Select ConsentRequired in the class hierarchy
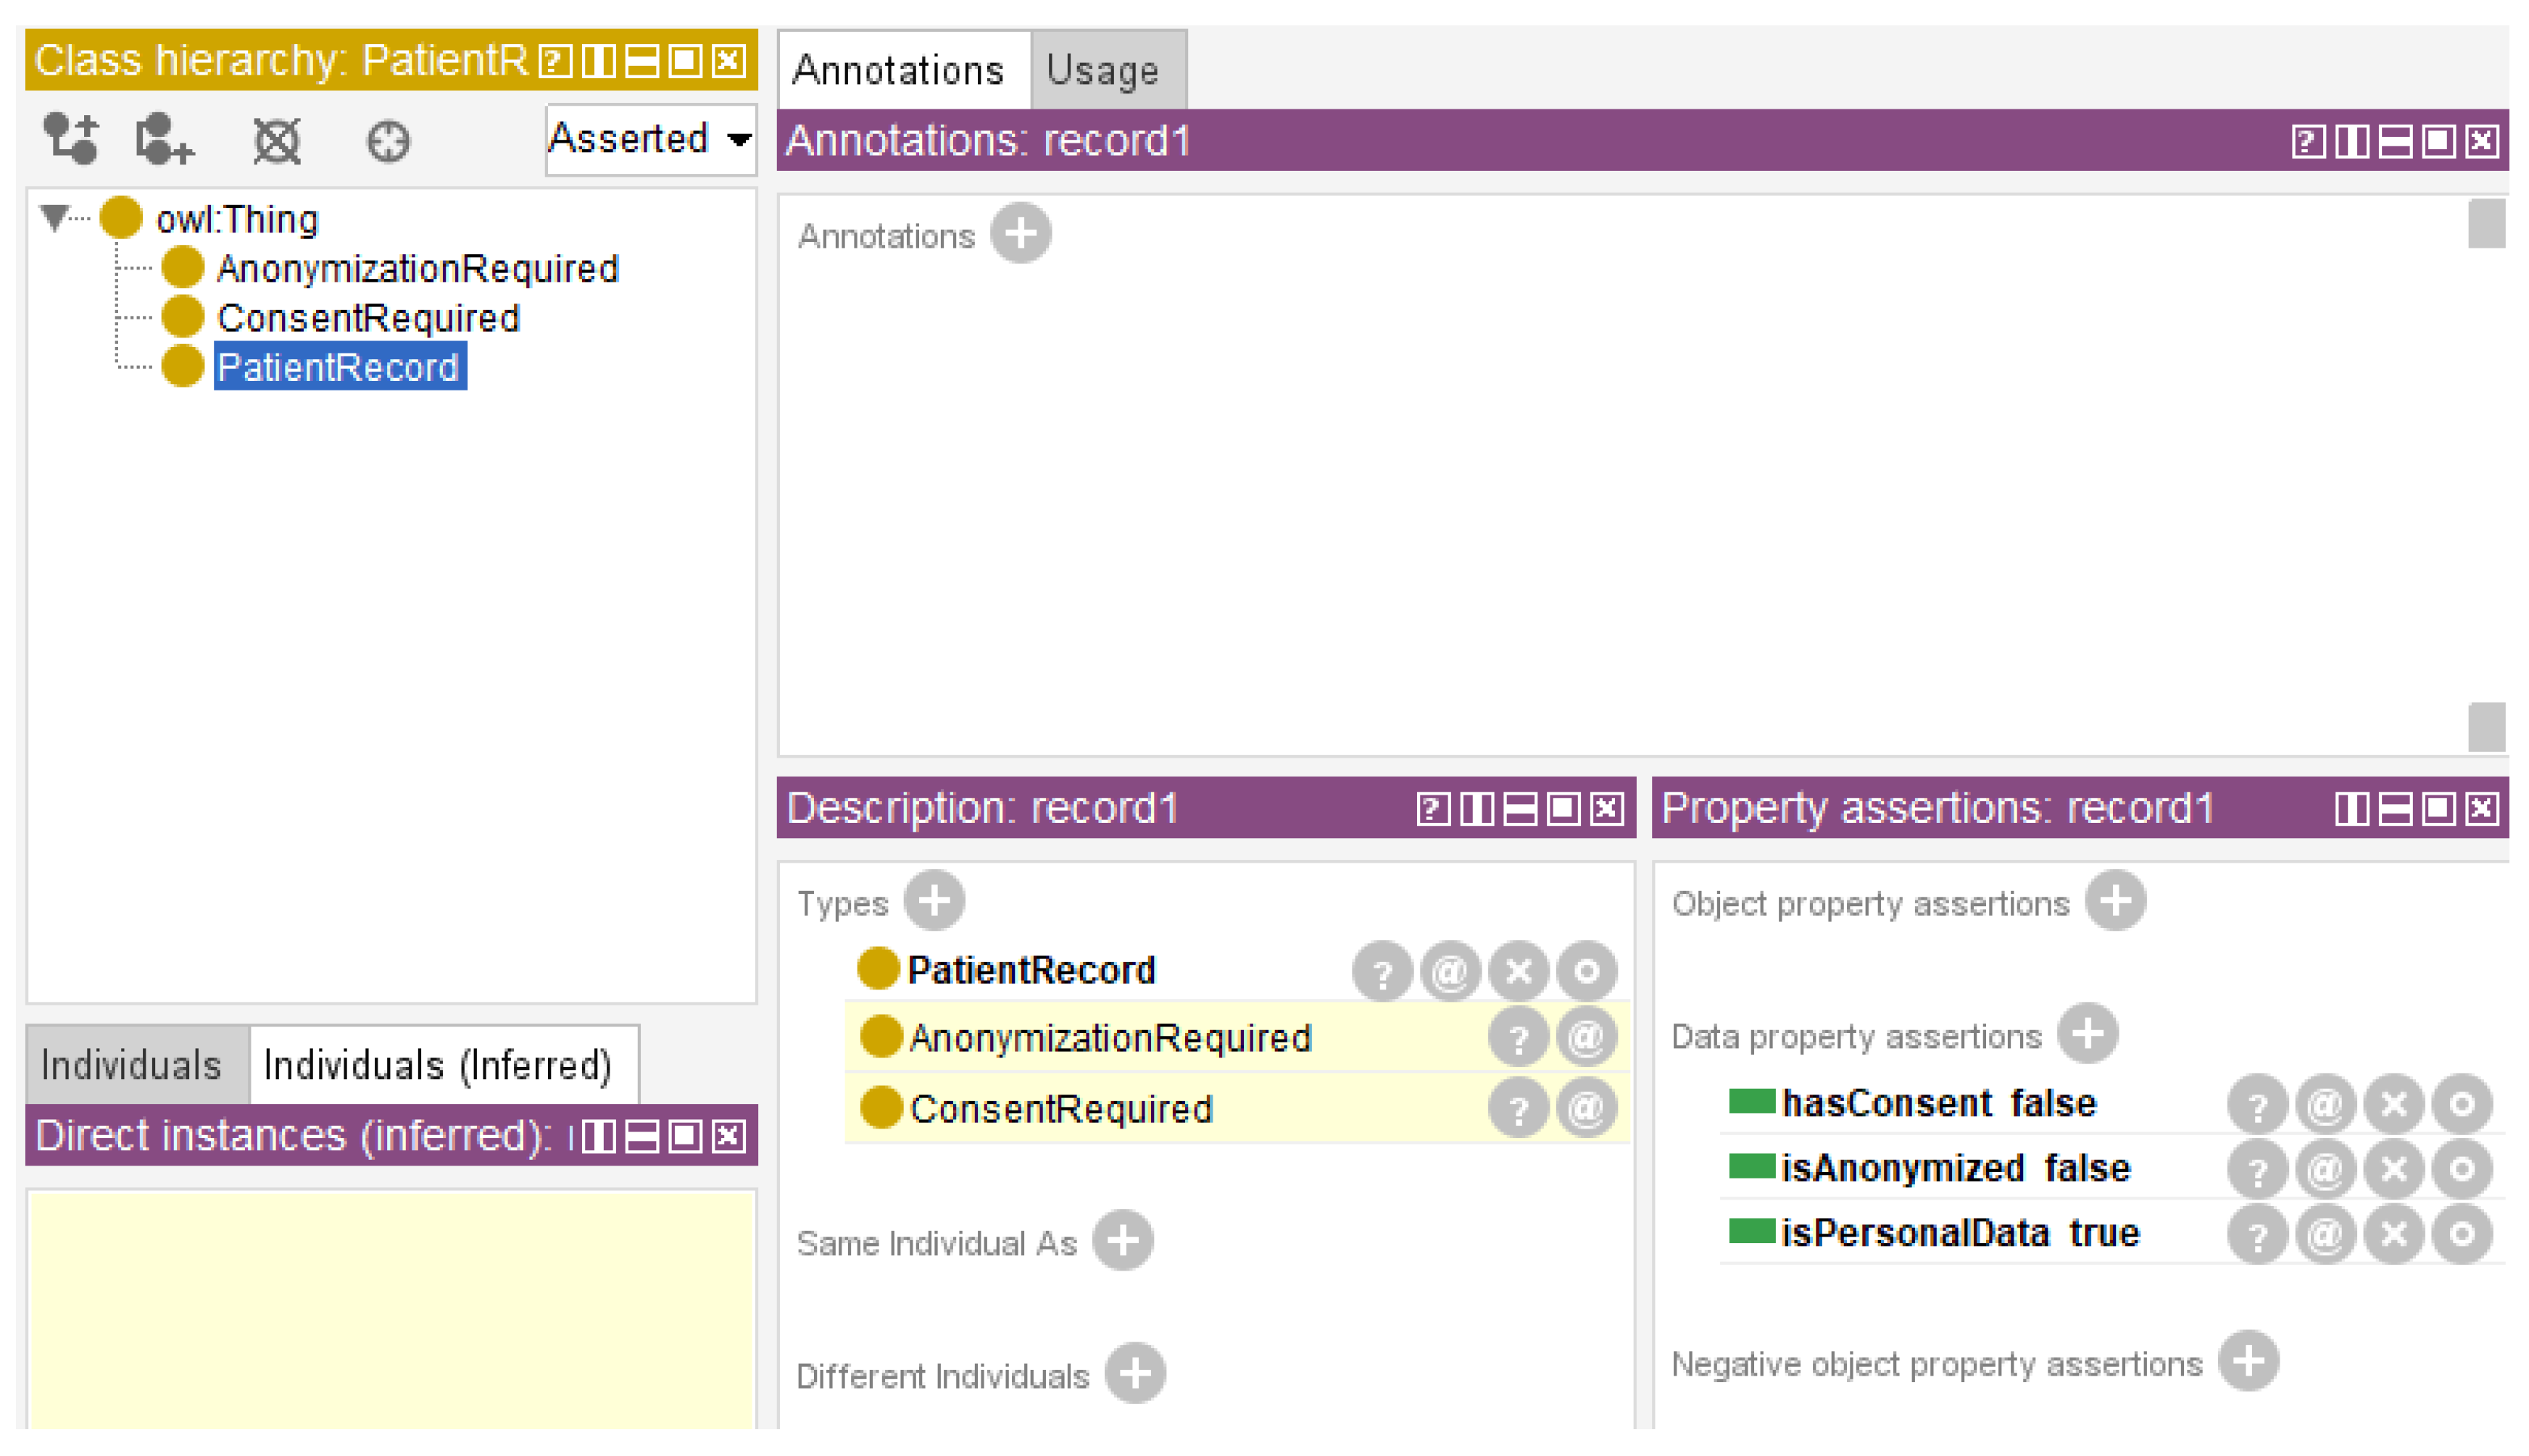 coord(368,318)
